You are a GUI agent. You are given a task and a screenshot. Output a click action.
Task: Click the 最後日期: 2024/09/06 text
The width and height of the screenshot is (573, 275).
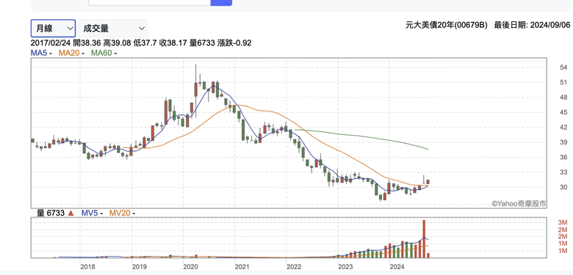coord(532,25)
